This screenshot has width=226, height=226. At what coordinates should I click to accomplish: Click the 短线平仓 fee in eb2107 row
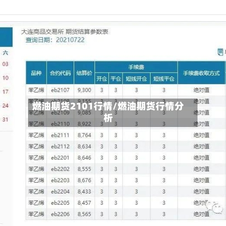coord(164,90)
